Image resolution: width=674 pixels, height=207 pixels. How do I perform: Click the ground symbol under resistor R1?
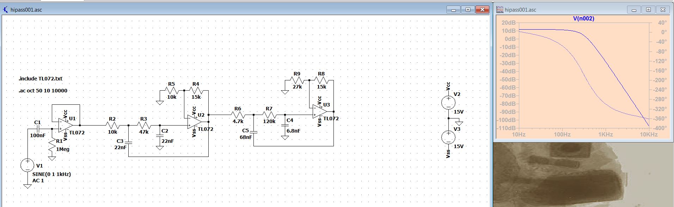52,158
